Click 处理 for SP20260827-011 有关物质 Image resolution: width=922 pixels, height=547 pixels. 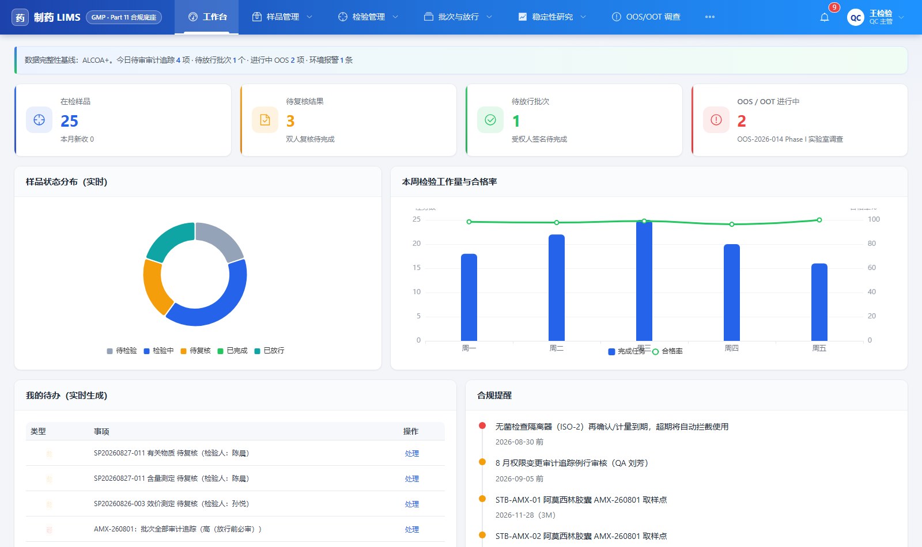411,454
